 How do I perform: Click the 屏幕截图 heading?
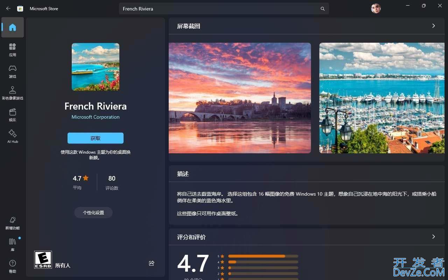click(189, 26)
